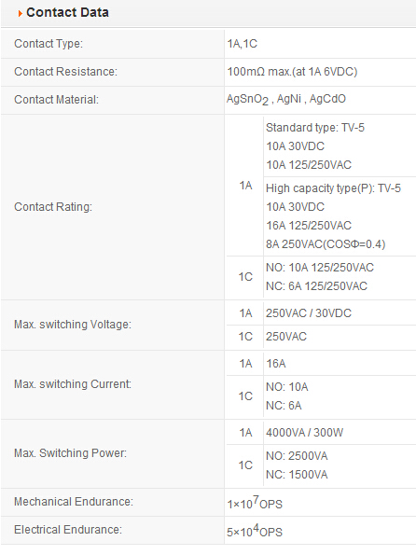The width and height of the screenshot is (416, 555).
Task: Select the 250VAC / 30VDC voltage value
Action: click(309, 312)
